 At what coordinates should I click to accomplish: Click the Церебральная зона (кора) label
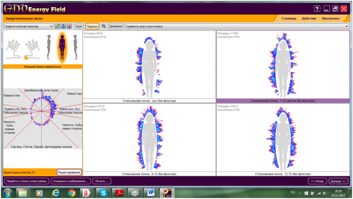click(41, 90)
